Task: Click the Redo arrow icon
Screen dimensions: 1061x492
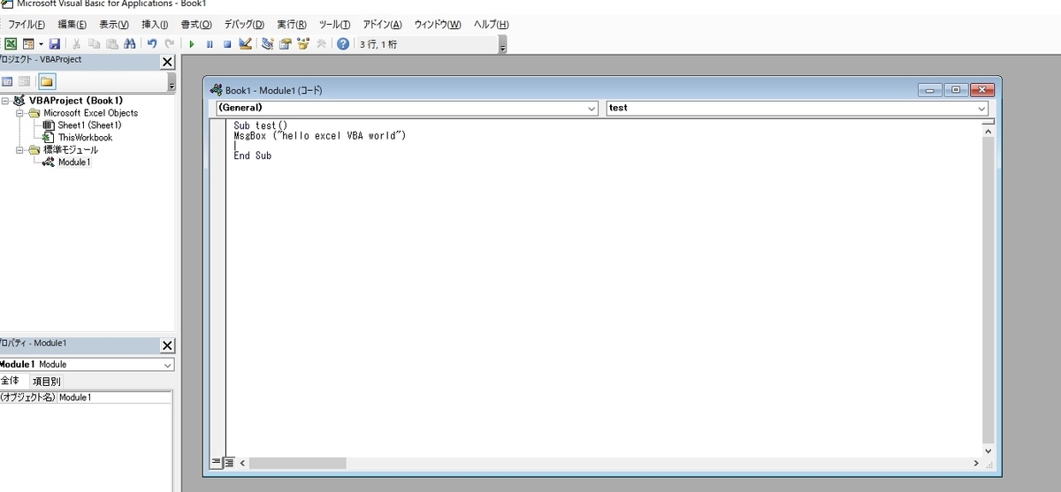Action: click(169, 43)
